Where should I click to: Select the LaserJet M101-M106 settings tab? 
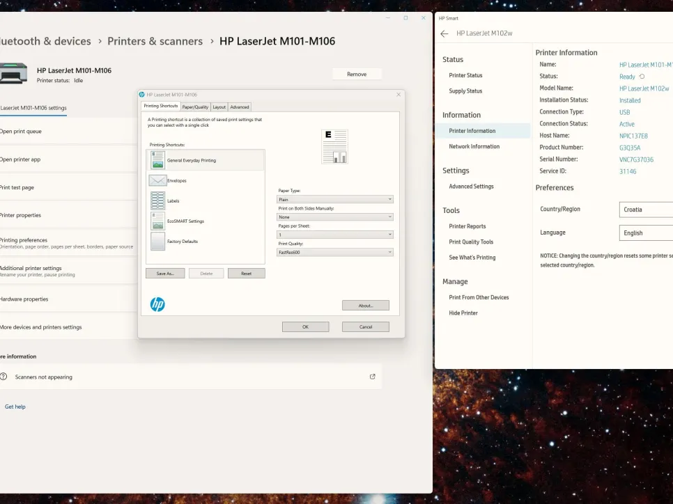coord(33,108)
